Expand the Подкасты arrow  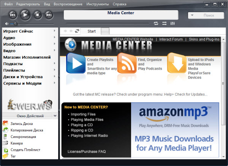point(54,63)
